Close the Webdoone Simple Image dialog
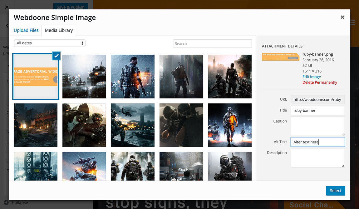The image size is (359, 209). [342, 17]
